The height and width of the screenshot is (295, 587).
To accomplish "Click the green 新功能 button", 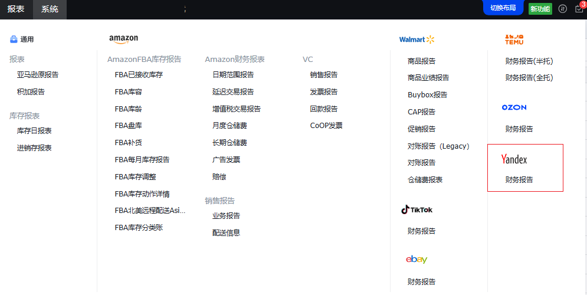I will click(540, 9).
